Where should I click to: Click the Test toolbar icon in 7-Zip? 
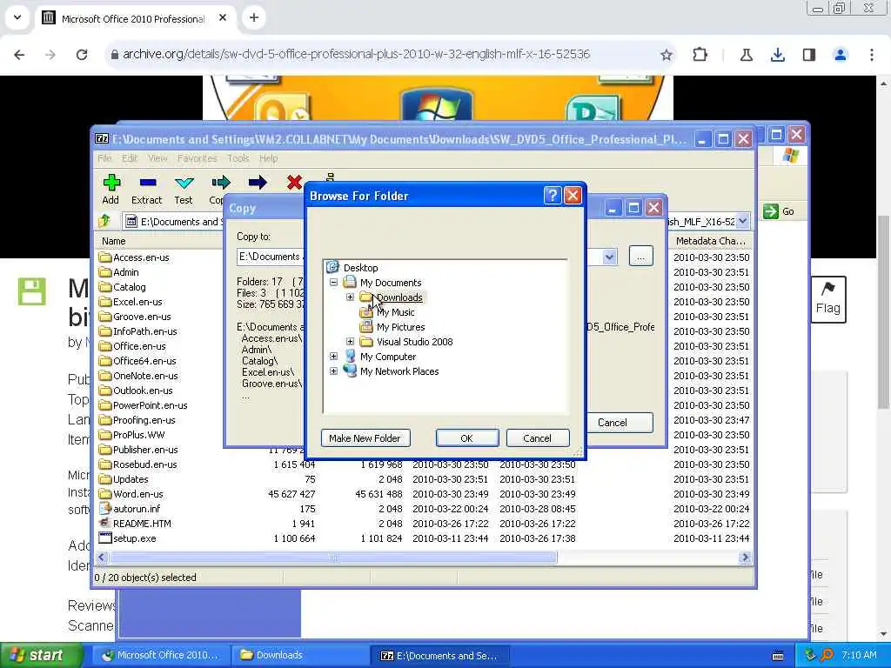click(184, 183)
